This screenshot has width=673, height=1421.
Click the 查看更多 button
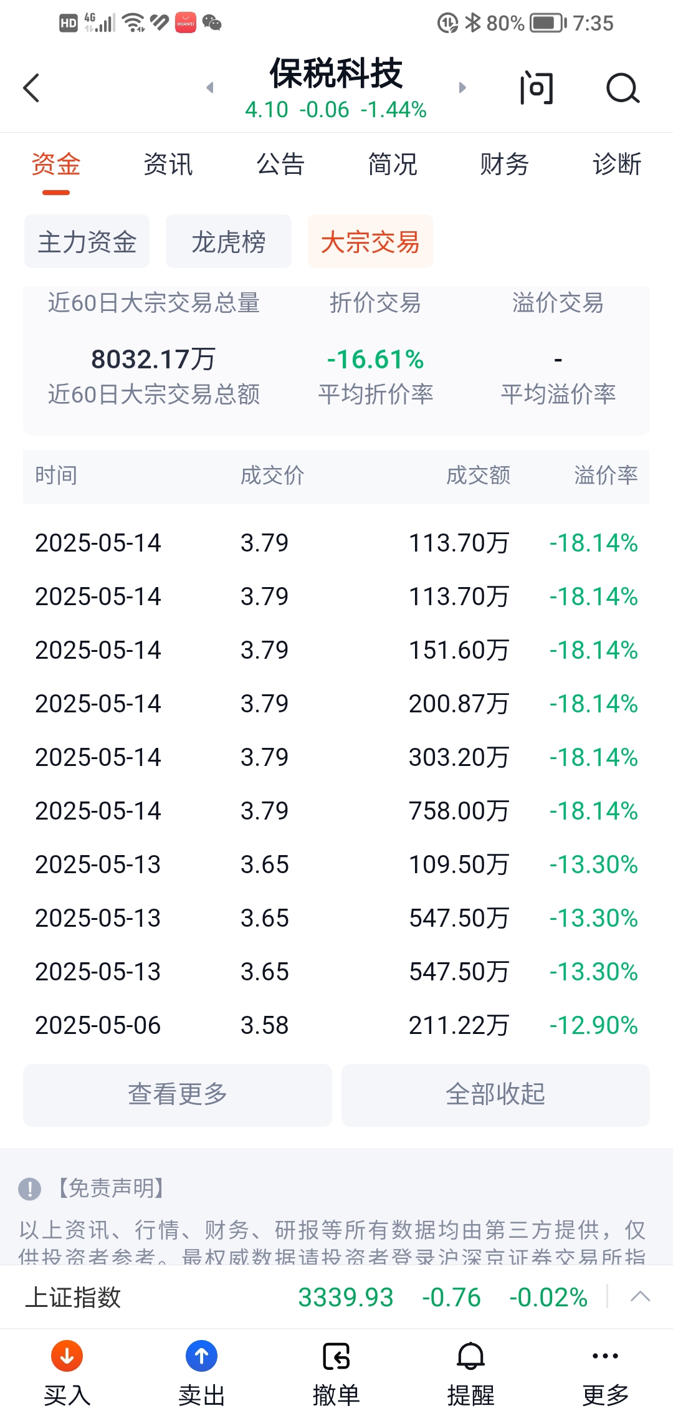pyautogui.click(x=178, y=1095)
